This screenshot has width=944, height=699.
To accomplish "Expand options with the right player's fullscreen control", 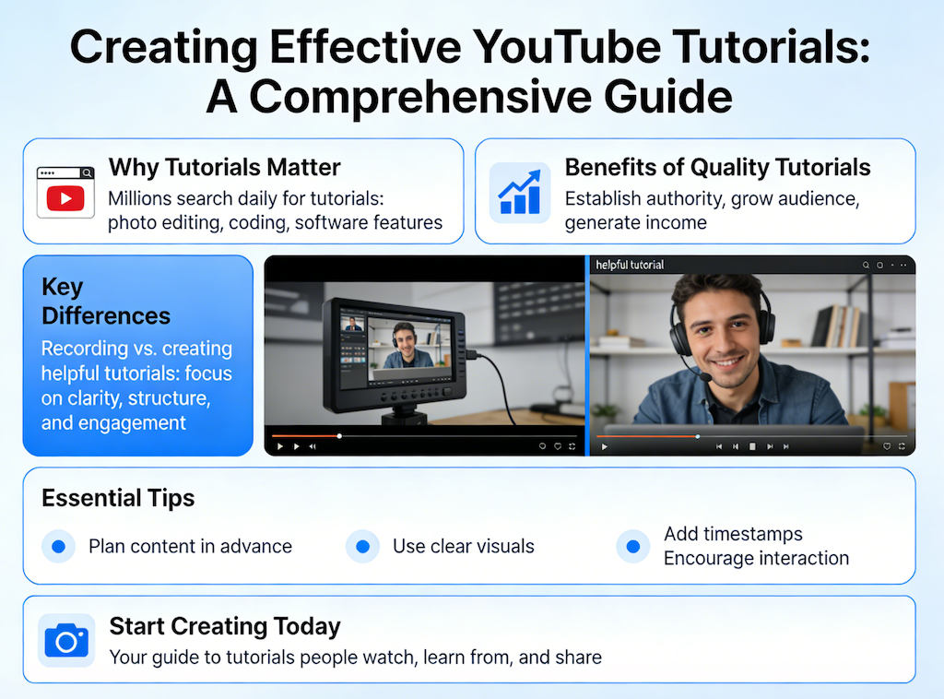I will click(x=902, y=446).
